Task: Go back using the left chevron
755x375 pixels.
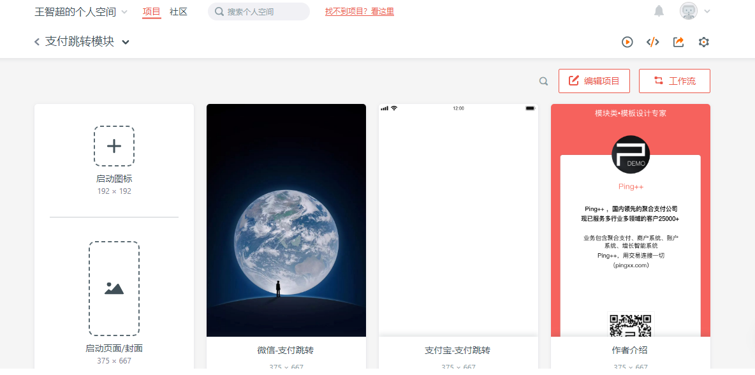Action: coord(37,42)
